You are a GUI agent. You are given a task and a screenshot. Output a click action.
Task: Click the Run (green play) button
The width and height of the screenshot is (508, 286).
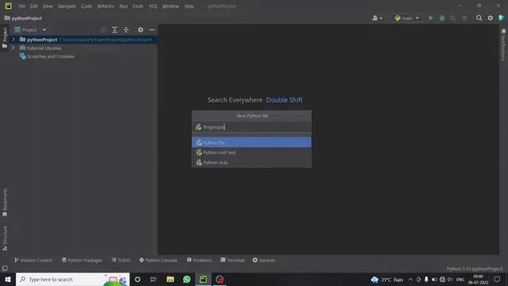coord(430,18)
